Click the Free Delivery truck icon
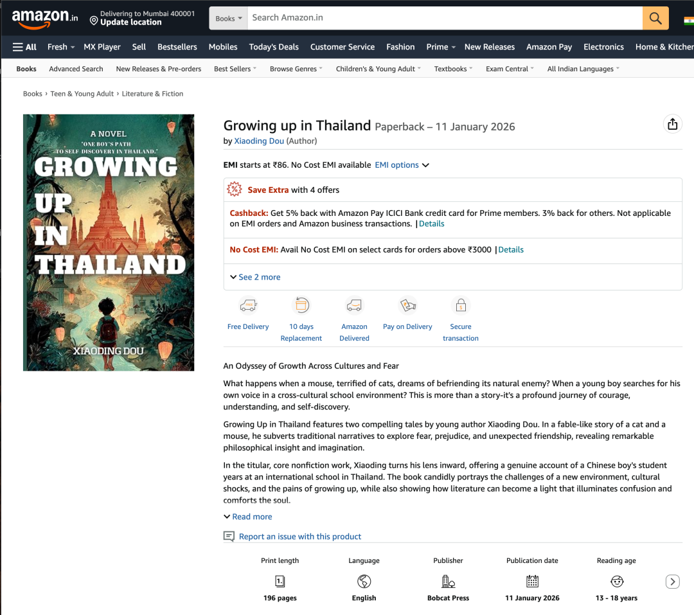This screenshot has height=615, width=694. tap(248, 305)
